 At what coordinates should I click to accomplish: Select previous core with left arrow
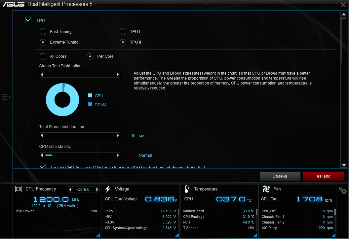[70, 189]
